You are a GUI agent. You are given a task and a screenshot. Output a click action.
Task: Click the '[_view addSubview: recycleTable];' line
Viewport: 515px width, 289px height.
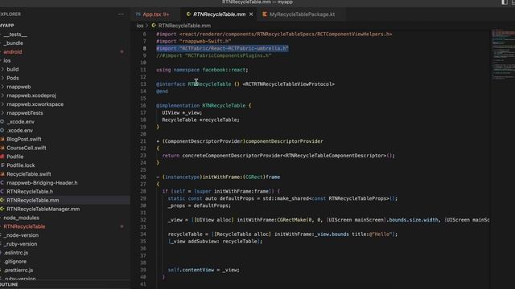click(x=215, y=242)
